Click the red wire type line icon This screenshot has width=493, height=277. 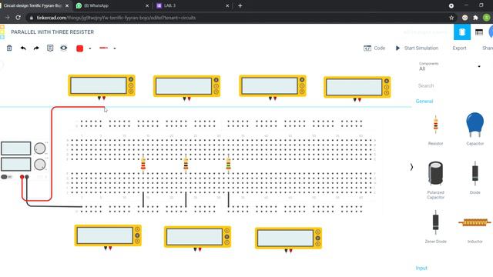coord(103,48)
